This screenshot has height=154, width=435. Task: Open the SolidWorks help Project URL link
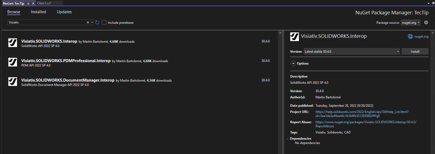(x=362, y=114)
